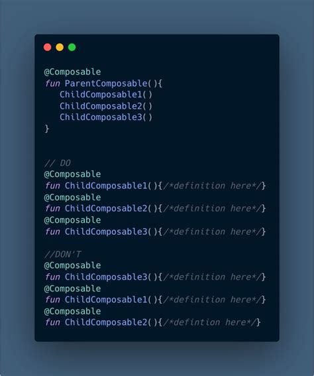Click the misspelled 'defintion here' comment

pyautogui.click(x=211, y=322)
